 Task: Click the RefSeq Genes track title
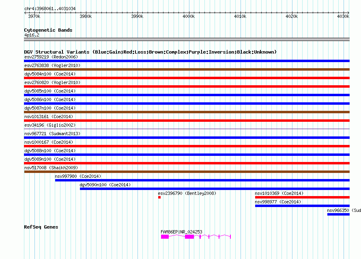tap(41, 227)
